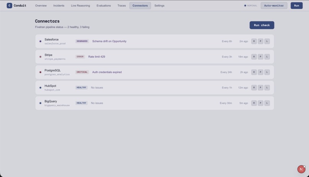Select the Connectors tab
Viewport: 309px width, 177px height.
coord(140,5)
